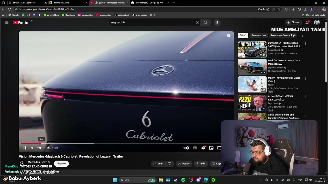
Task: Click the İndir download button
Action: tap(201, 164)
